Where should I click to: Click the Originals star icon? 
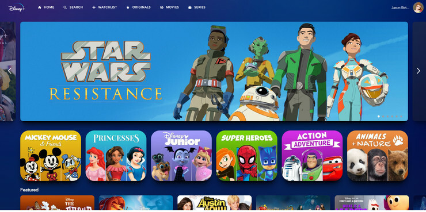pyautogui.click(x=128, y=7)
